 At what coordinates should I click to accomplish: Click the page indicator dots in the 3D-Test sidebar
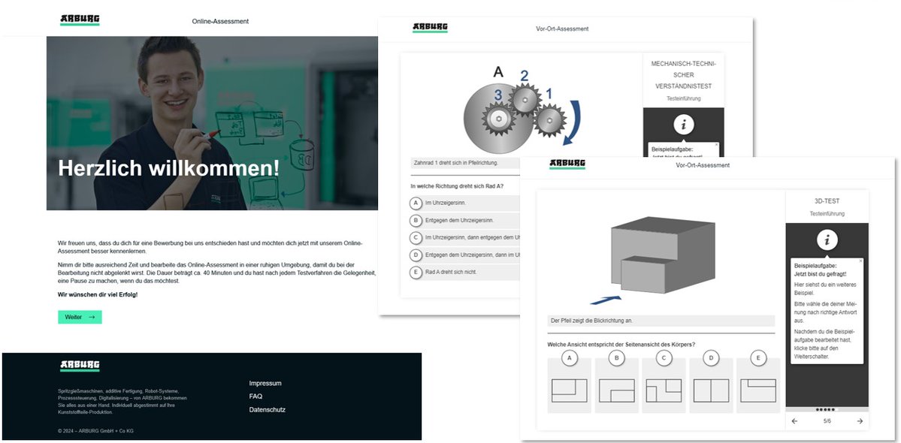[x=827, y=410]
